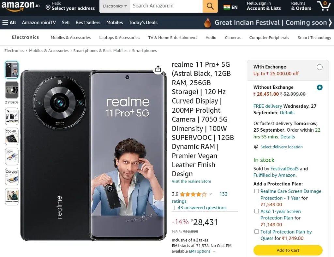Viewport: 334px width, 257px height.
Task: Click the share icon above product image
Action: pyautogui.click(x=158, y=69)
